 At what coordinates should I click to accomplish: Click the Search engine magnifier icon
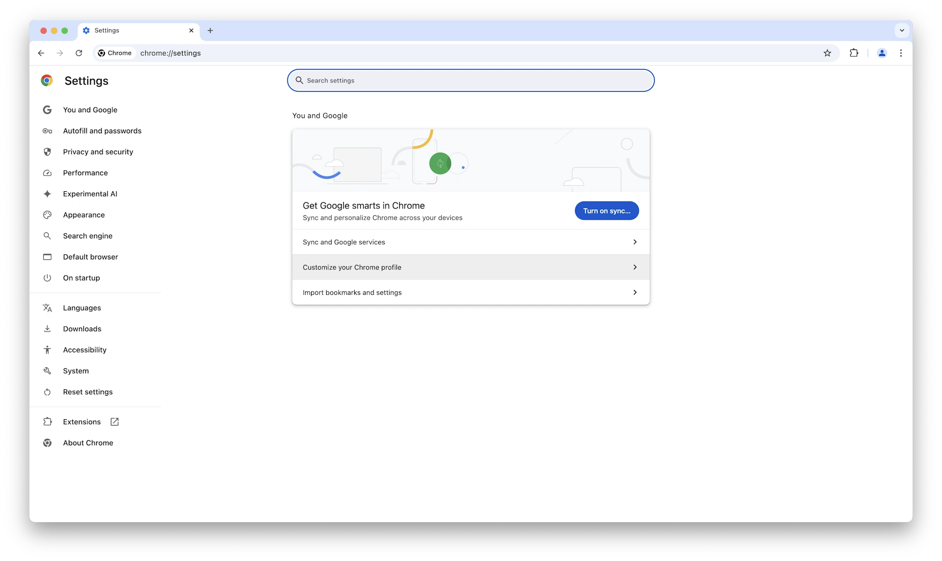(x=48, y=236)
